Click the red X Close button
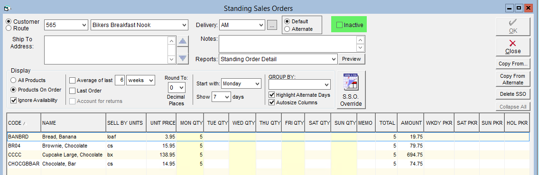 point(512,47)
